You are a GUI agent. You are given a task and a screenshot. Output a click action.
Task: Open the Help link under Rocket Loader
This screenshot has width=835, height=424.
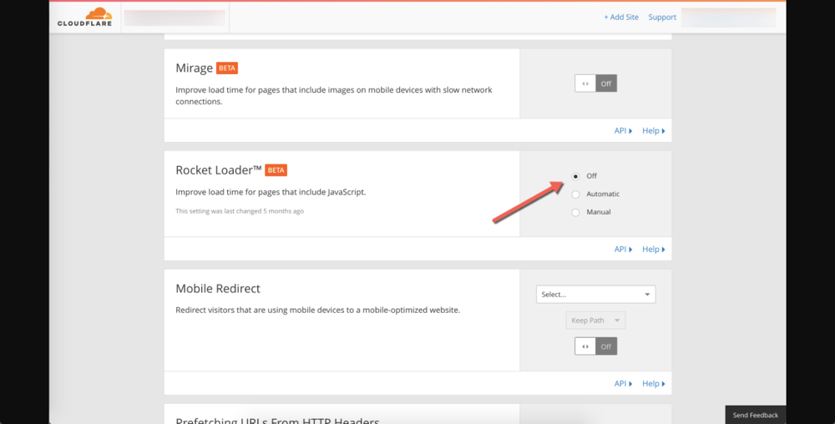tap(654, 249)
